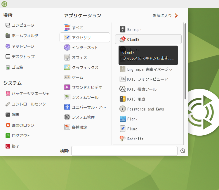Click the 終了 power icon
The width and height of the screenshot is (219, 190).
(x=8, y=146)
